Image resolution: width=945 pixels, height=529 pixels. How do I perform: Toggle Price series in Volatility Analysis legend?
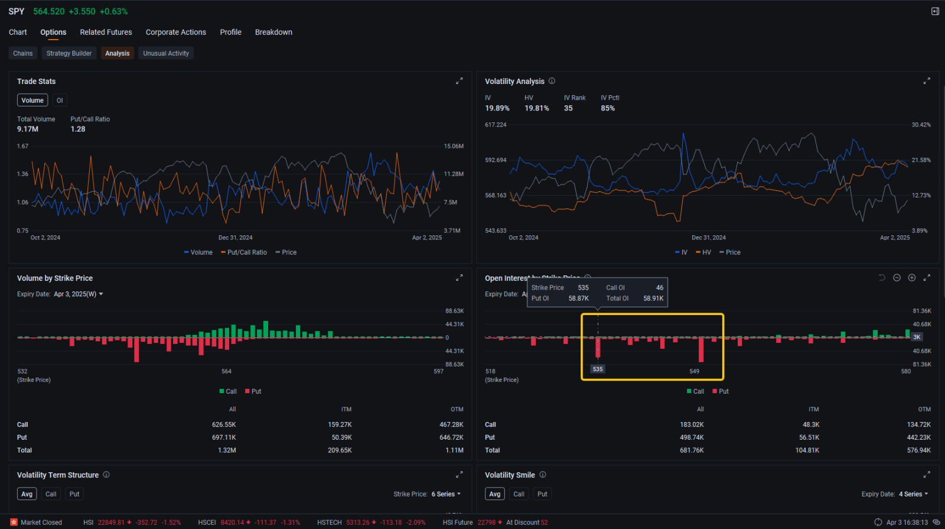click(x=730, y=252)
